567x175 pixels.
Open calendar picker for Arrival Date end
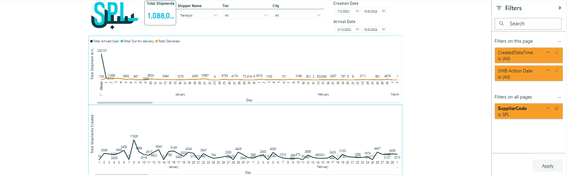(x=383, y=29)
